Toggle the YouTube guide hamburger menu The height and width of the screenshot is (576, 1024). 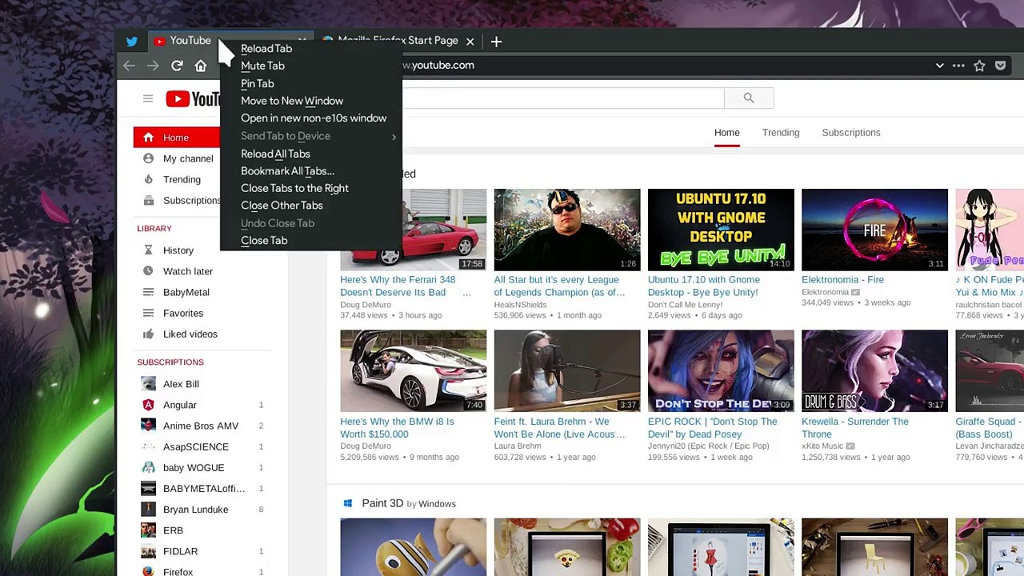point(148,98)
